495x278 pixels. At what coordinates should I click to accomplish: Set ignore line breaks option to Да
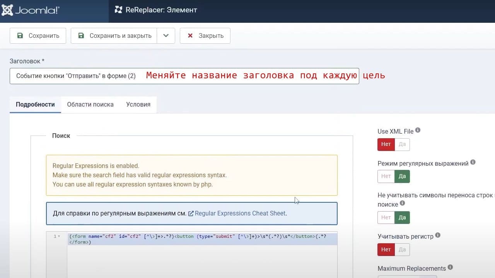coord(402,217)
